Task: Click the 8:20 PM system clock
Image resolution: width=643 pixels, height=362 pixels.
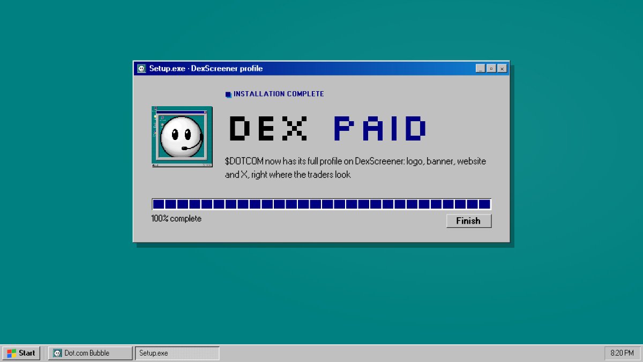Action: pos(622,353)
